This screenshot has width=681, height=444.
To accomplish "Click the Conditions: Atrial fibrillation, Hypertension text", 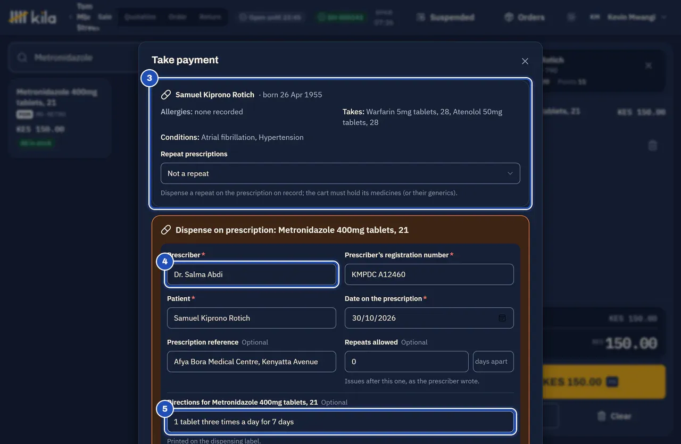I will [x=232, y=137].
